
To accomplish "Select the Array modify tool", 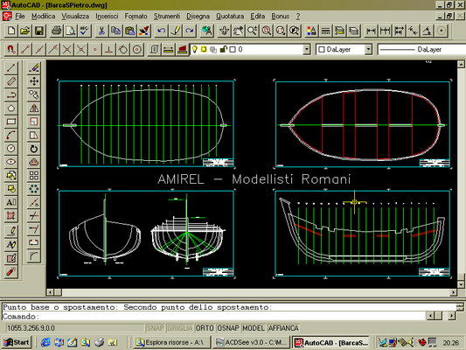I will [x=34, y=176].
